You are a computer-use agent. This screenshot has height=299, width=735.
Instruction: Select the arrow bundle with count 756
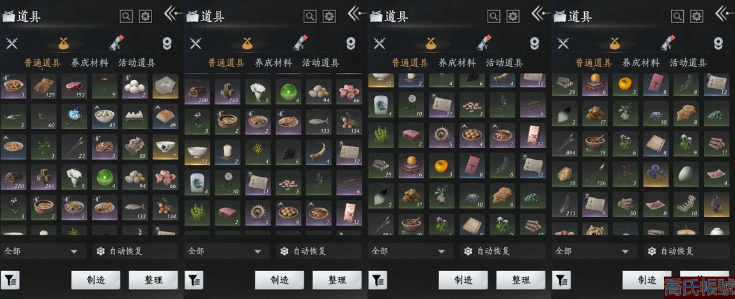pyautogui.click(x=595, y=174)
